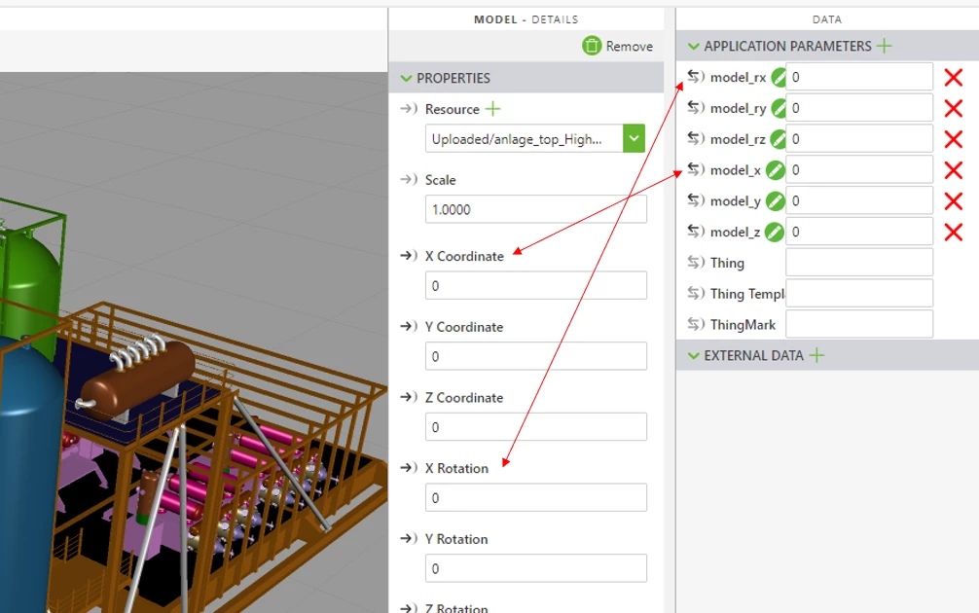Click binding arrow beside Y Rotation
Viewport: 979px width, 613px height.
409,538
